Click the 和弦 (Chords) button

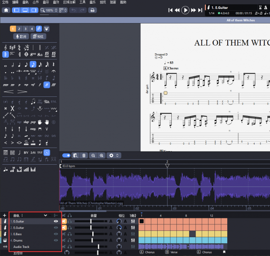pos(38,37)
